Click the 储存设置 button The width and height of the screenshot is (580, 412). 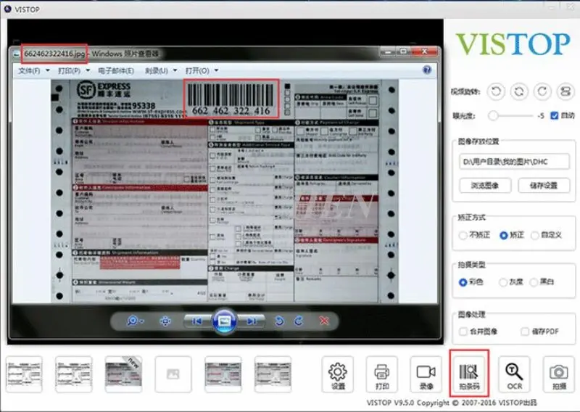pyautogui.click(x=544, y=185)
